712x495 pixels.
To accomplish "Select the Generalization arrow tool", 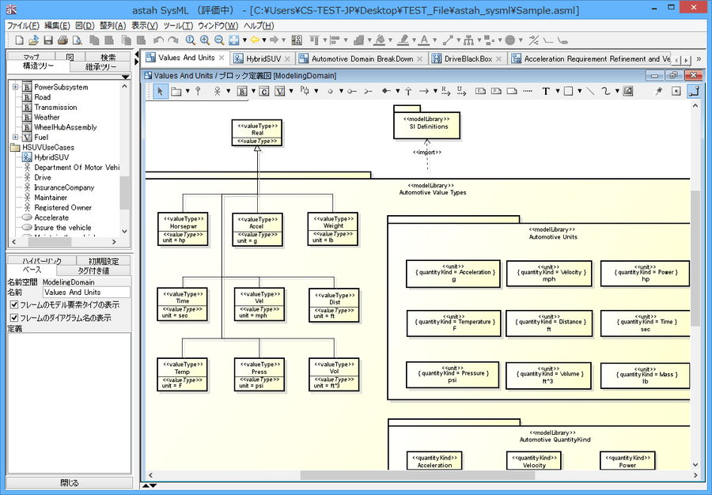I will tap(408, 91).
